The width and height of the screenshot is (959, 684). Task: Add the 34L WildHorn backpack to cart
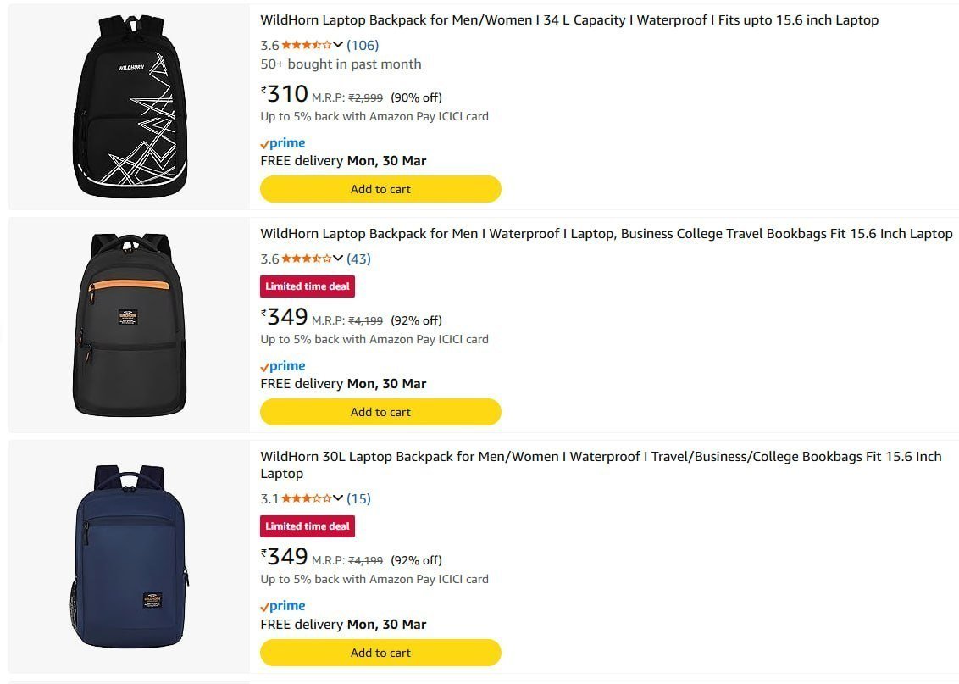point(380,188)
